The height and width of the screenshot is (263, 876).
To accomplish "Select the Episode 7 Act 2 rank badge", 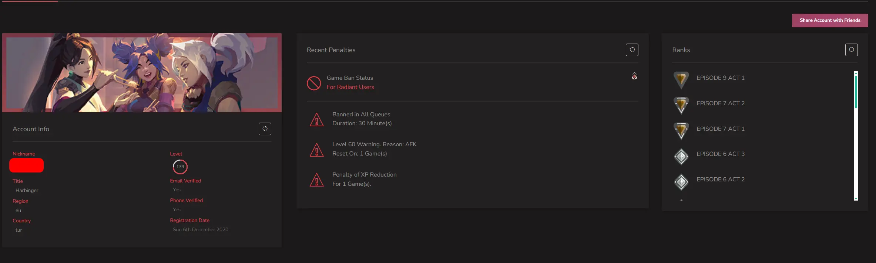I will tap(681, 105).
